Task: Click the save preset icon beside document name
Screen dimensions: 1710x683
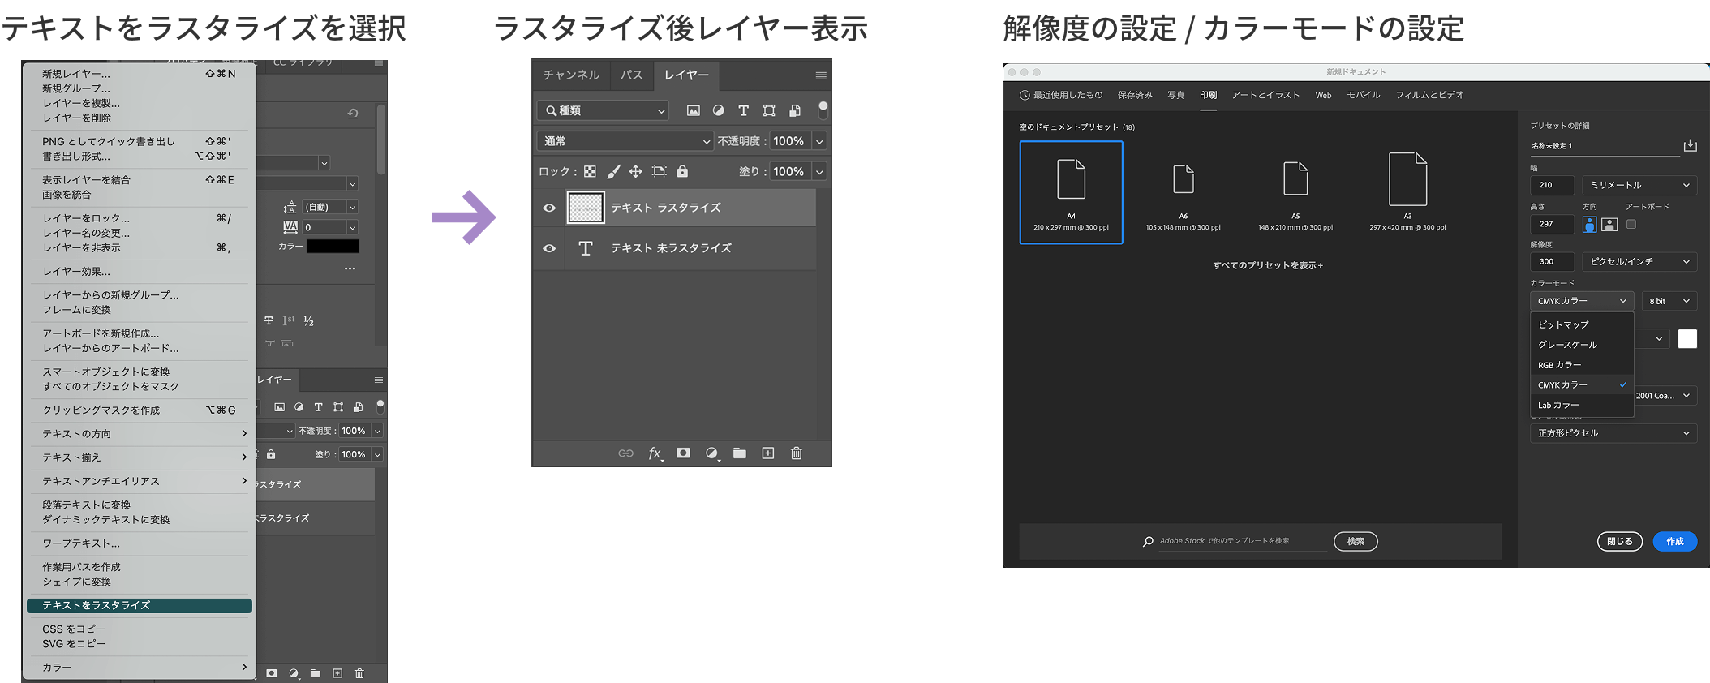Action: click(x=1690, y=145)
